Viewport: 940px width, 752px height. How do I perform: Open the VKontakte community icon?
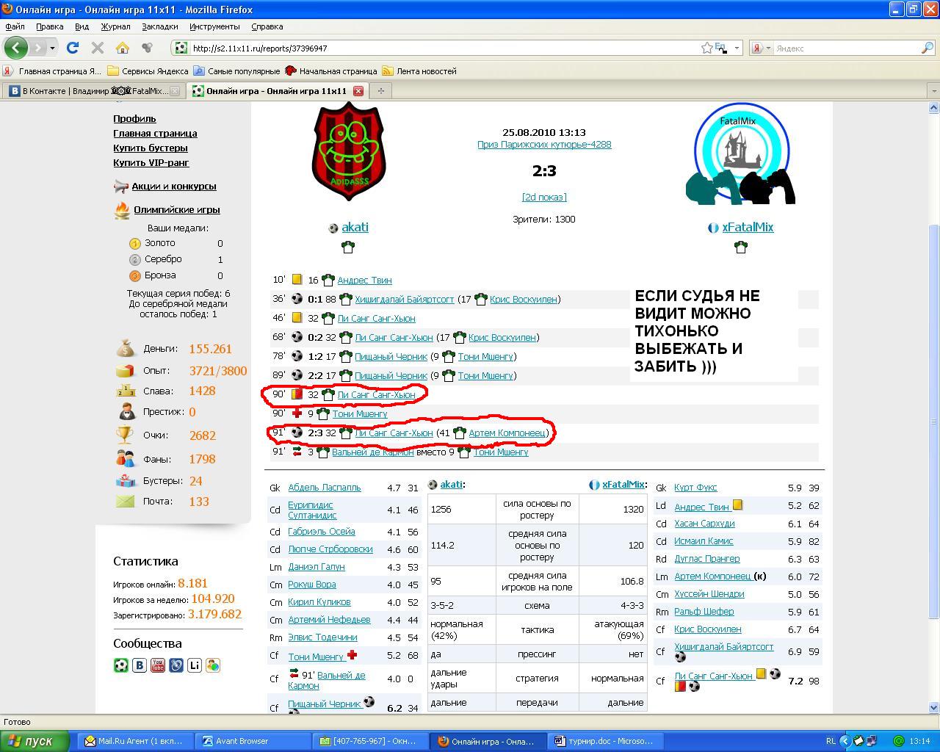coord(139,665)
